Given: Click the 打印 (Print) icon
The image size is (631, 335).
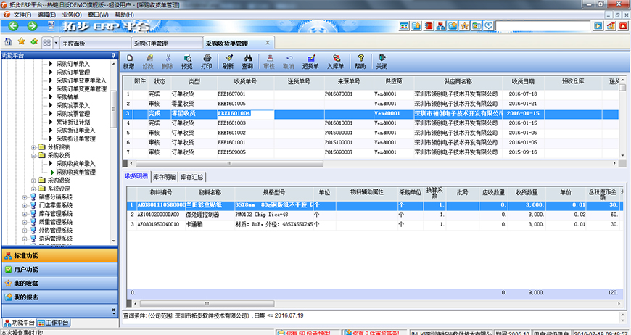Looking at the screenshot, I should [207, 61].
